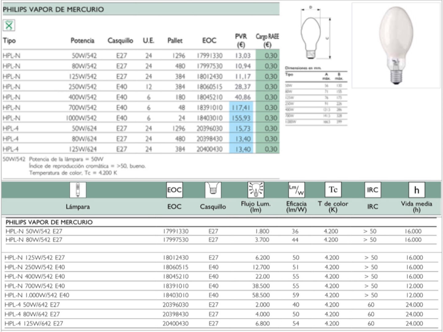This screenshot has height=332, width=443.
Task: Click the EOC icon box in the green header
Action: click(x=174, y=190)
